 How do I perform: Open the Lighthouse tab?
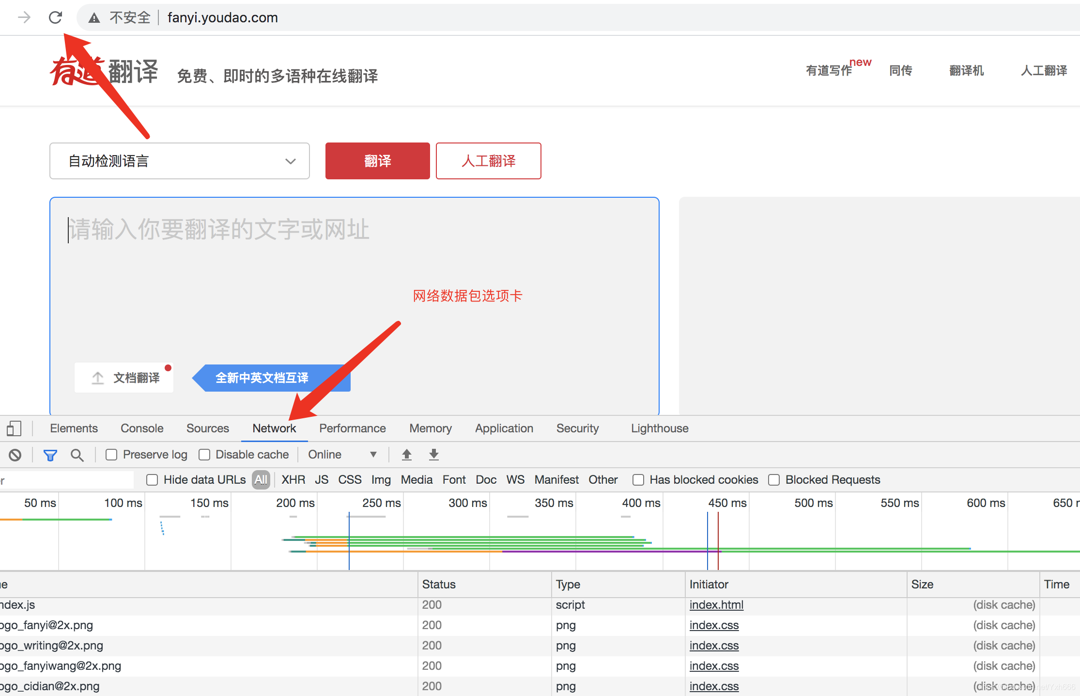pos(660,428)
